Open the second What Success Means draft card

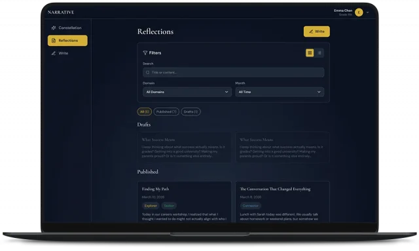[282, 147]
